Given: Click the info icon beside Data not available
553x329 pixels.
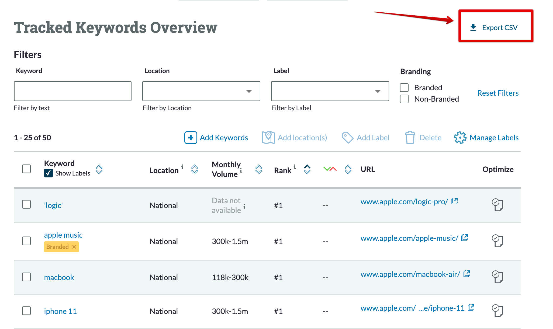Looking at the screenshot, I should 244,206.
